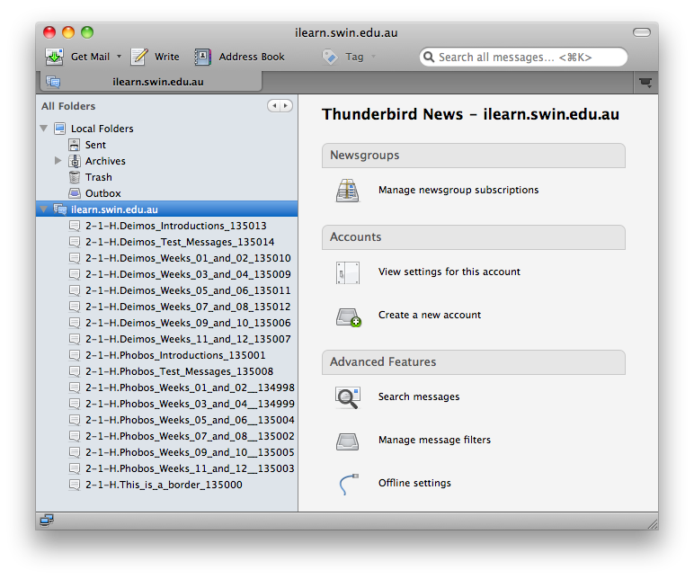Open newsgroup Deimos_Weeks_11_and_12_135007

tap(188, 339)
